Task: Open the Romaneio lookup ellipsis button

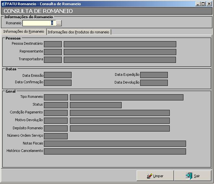Action: pyautogui.click(x=59, y=23)
